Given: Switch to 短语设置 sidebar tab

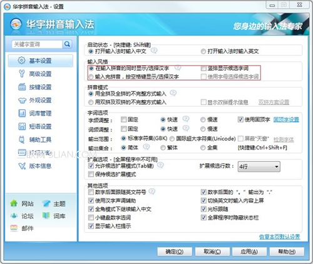Looking at the screenshot, I should (x=41, y=126).
